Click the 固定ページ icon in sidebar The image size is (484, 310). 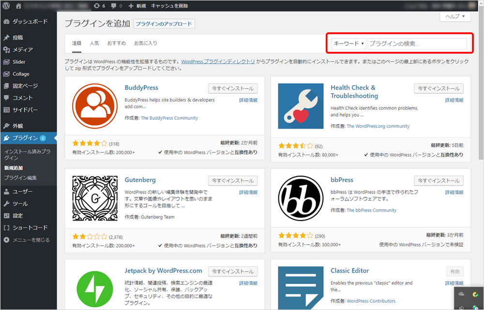click(6, 86)
